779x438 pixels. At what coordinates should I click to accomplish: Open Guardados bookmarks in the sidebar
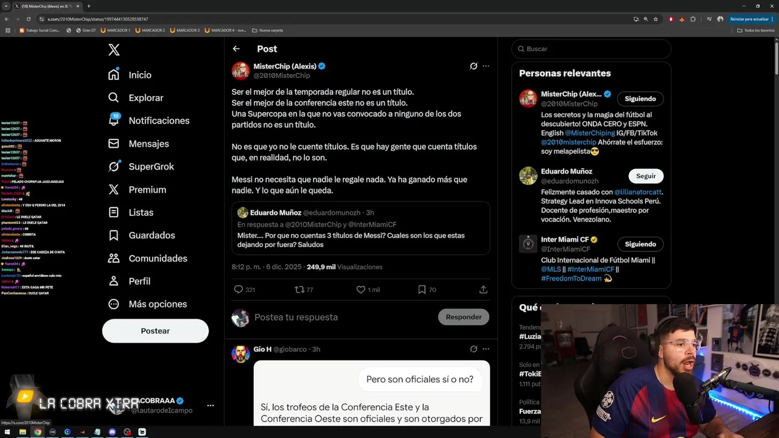click(x=141, y=235)
